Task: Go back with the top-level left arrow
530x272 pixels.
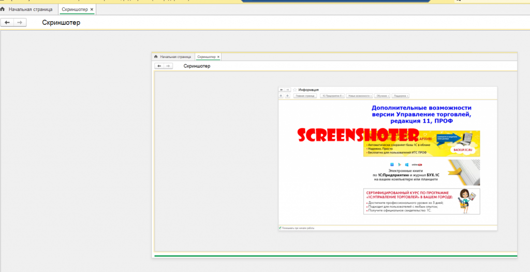Action: pyautogui.click(x=7, y=22)
